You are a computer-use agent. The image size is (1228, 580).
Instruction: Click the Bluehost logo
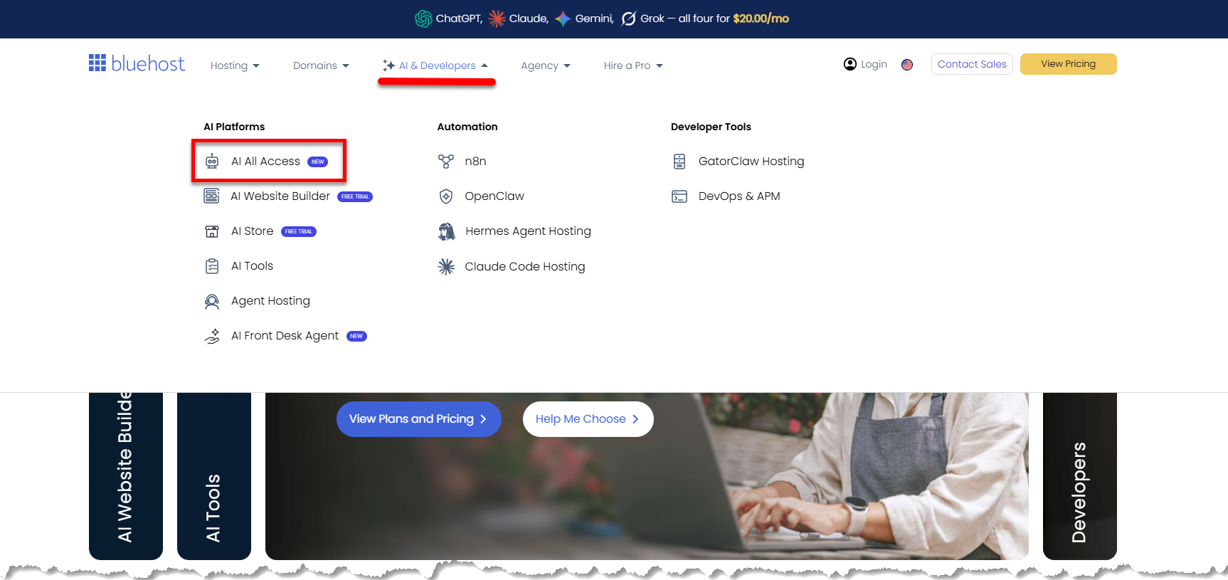[137, 64]
